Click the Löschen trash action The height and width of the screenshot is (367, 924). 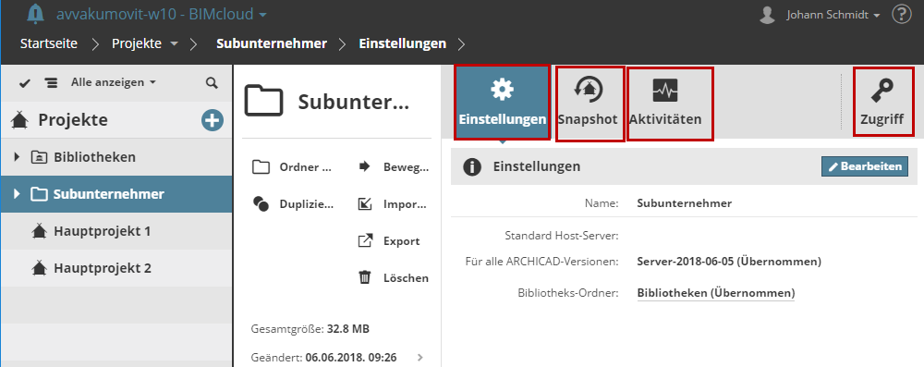(393, 277)
